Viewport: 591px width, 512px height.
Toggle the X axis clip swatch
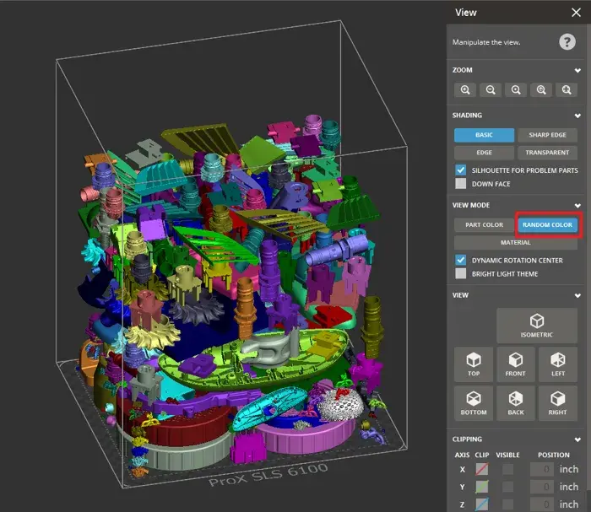click(482, 469)
